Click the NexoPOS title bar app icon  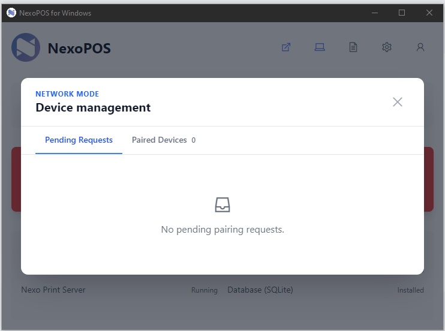click(11, 13)
